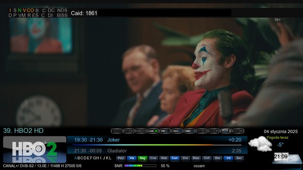303x170 pixels.
Task: Click the PVU CA system badge
Action: click(x=121, y=158)
